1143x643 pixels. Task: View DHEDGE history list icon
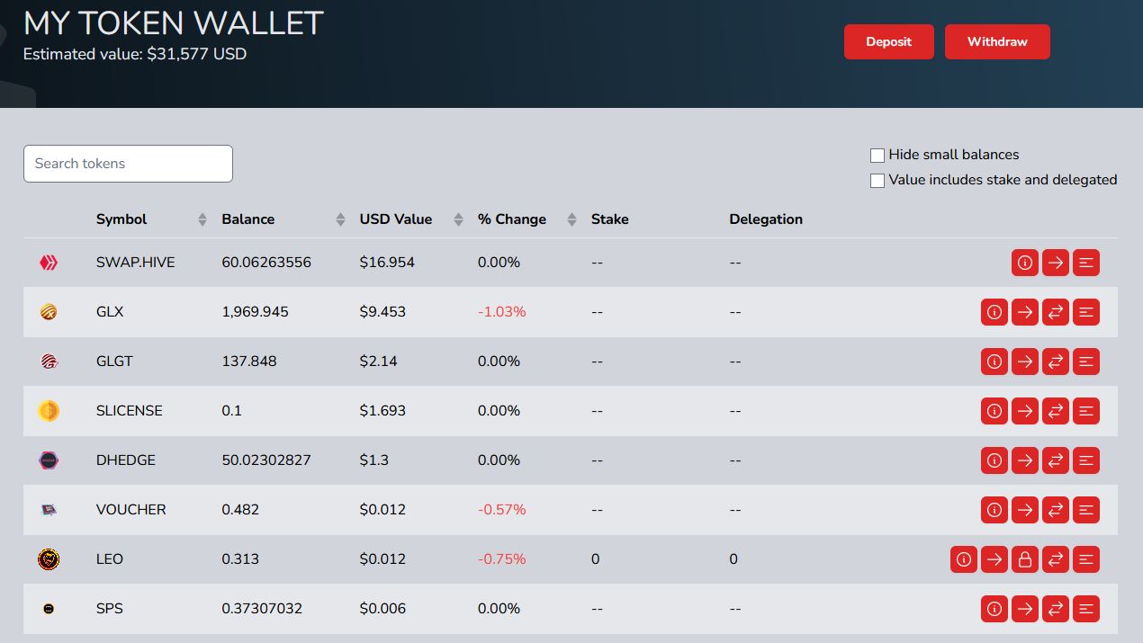click(1086, 460)
